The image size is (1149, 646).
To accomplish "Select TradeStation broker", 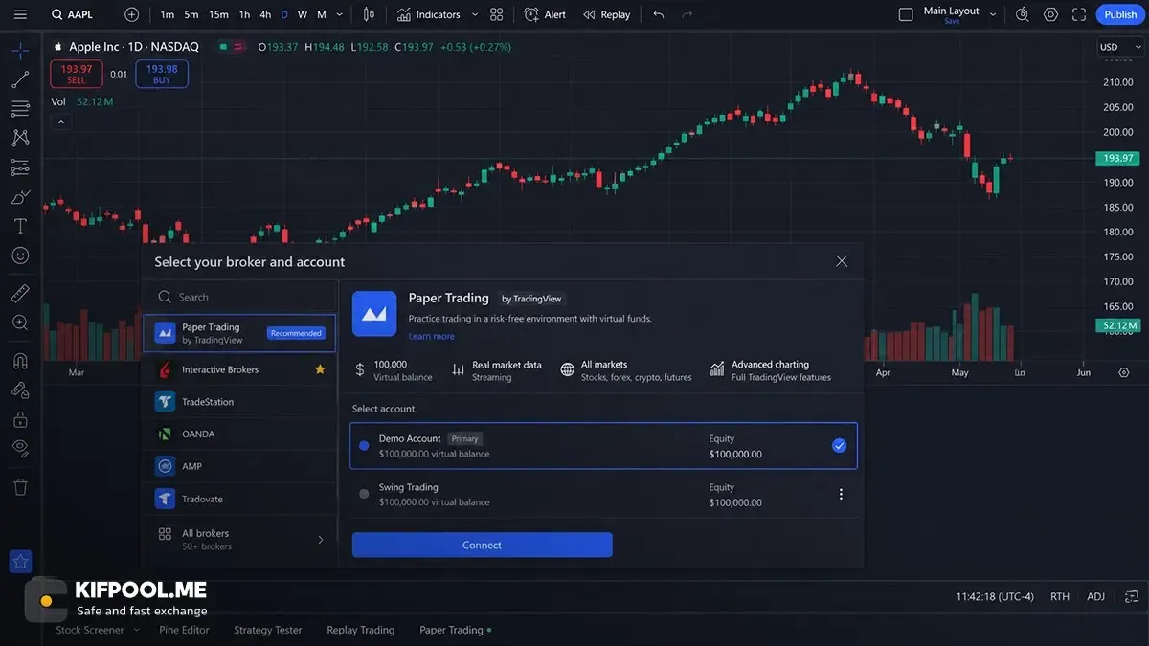I will pyautogui.click(x=239, y=402).
